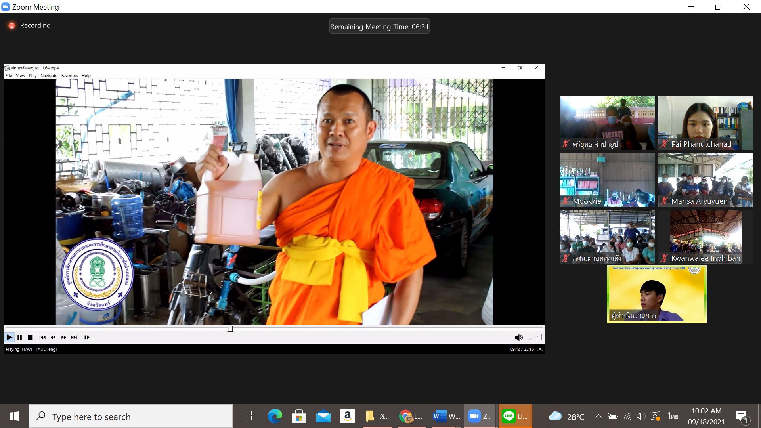Viewport: 761px width, 428px height.
Task: Step forward one frame
Action: click(x=87, y=337)
